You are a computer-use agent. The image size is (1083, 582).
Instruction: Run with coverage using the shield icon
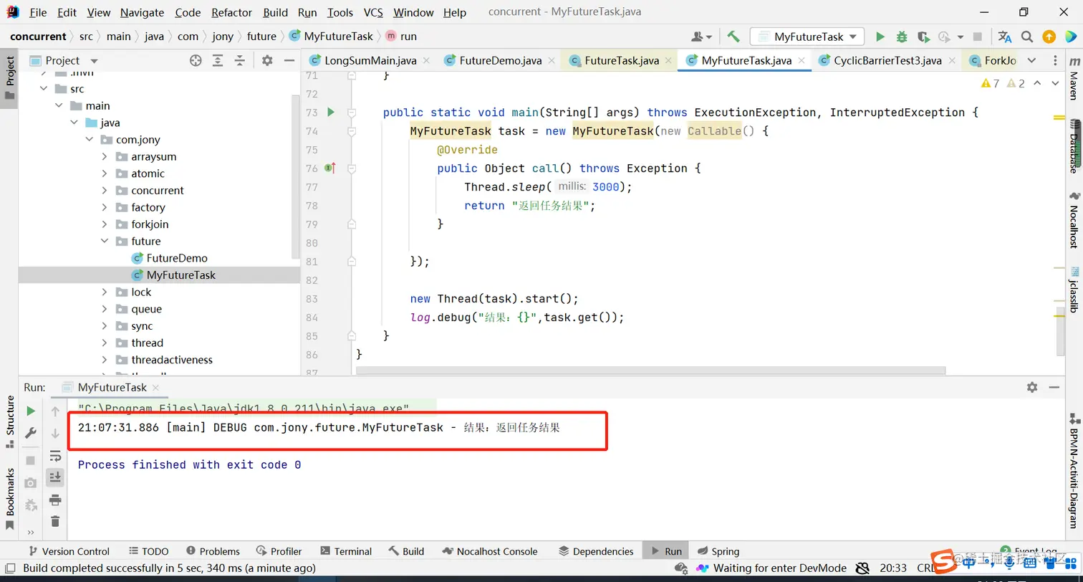[923, 37]
